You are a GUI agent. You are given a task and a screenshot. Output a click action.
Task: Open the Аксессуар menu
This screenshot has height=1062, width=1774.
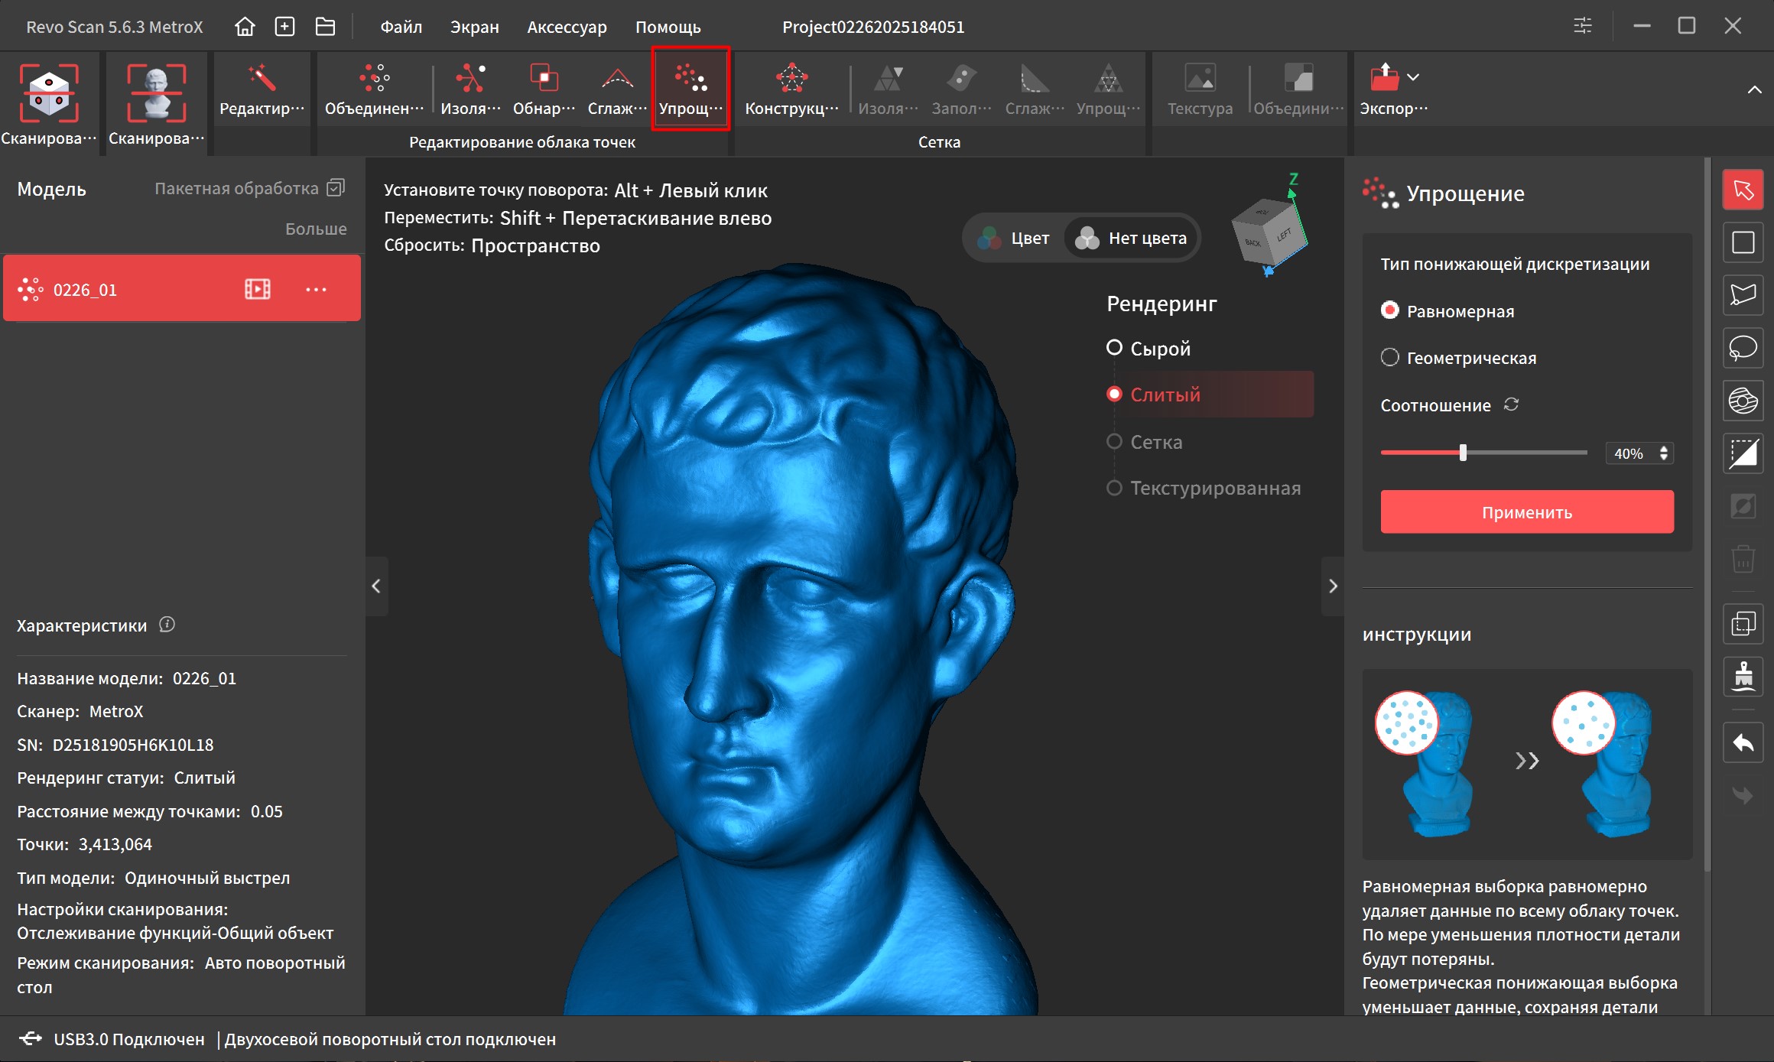(x=566, y=27)
